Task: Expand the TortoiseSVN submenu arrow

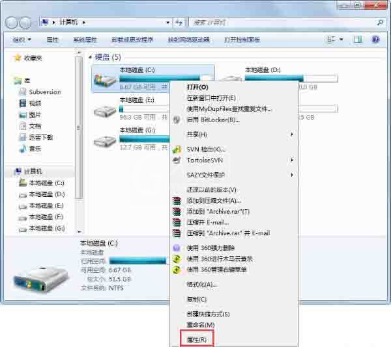Action: [292, 160]
